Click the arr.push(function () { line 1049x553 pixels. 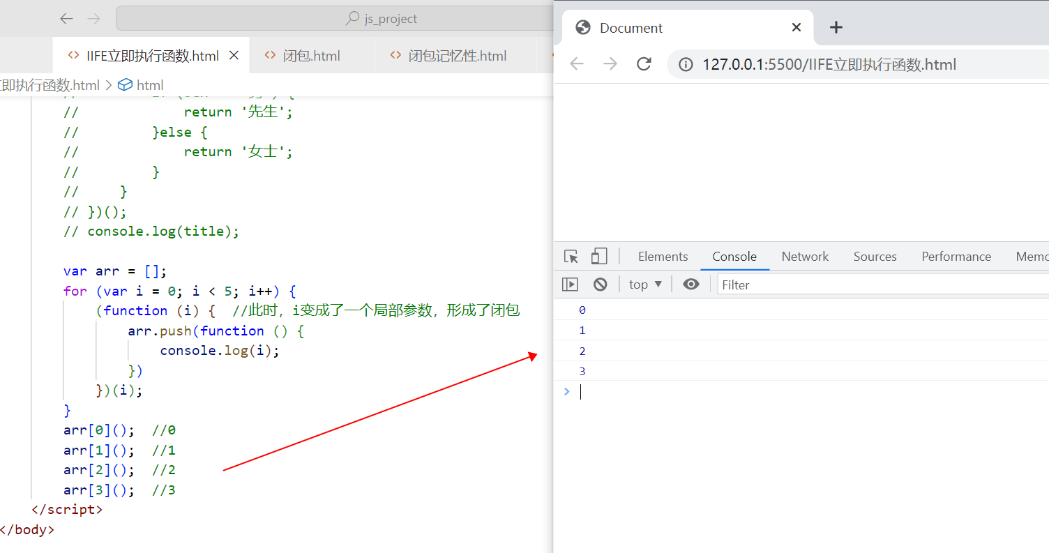click(x=216, y=331)
